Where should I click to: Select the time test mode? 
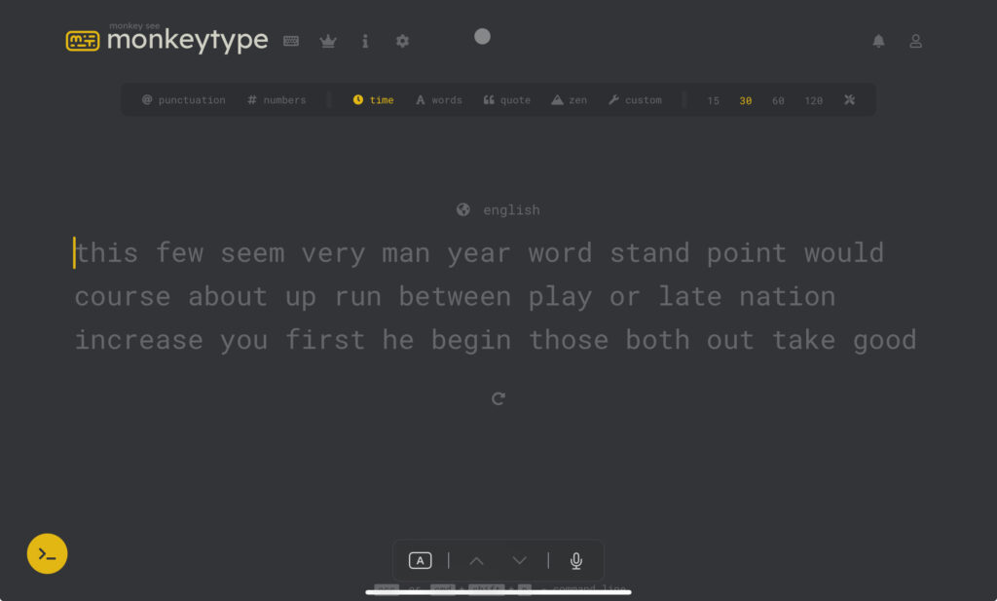pyautogui.click(x=373, y=100)
